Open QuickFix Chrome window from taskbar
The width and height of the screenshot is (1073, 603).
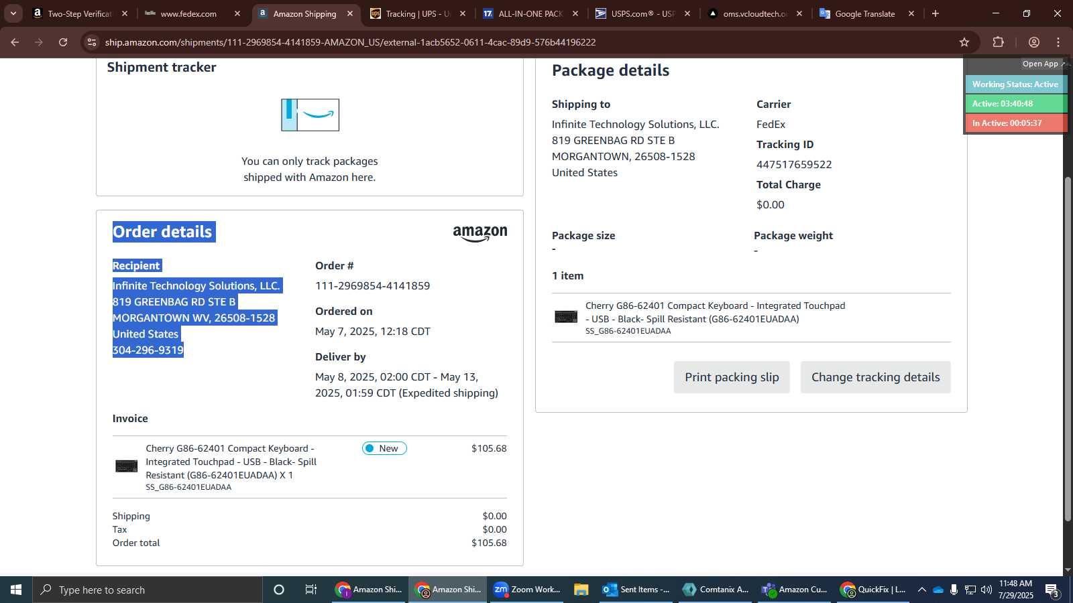point(873,590)
